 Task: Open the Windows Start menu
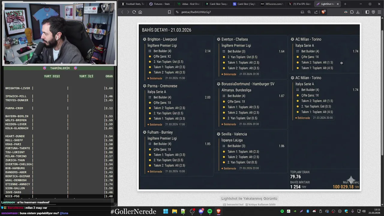tap(166, 211)
